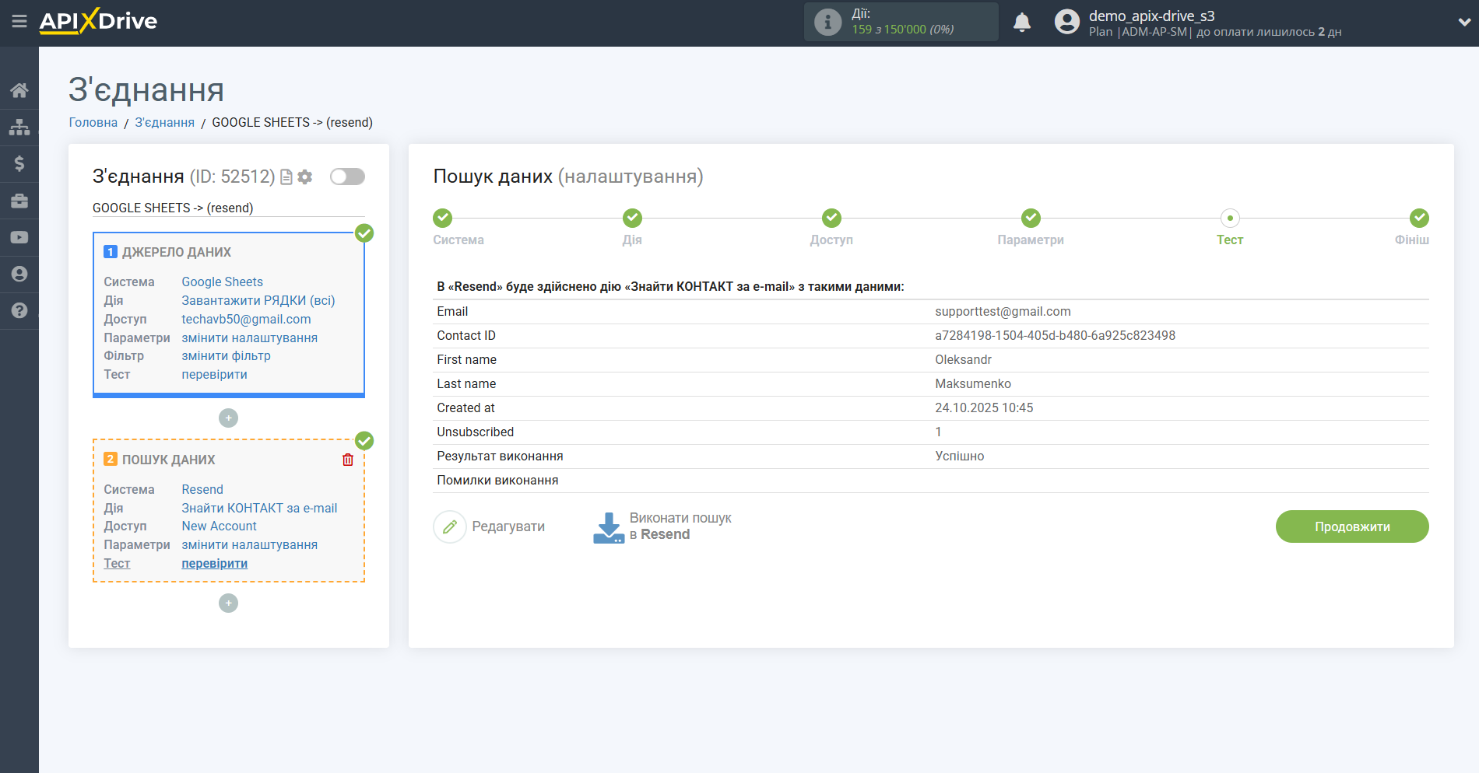Image resolution: width=1479 pixels, height=773 pixels.
Task: Open connection settings gear icon
Action: 305,177
